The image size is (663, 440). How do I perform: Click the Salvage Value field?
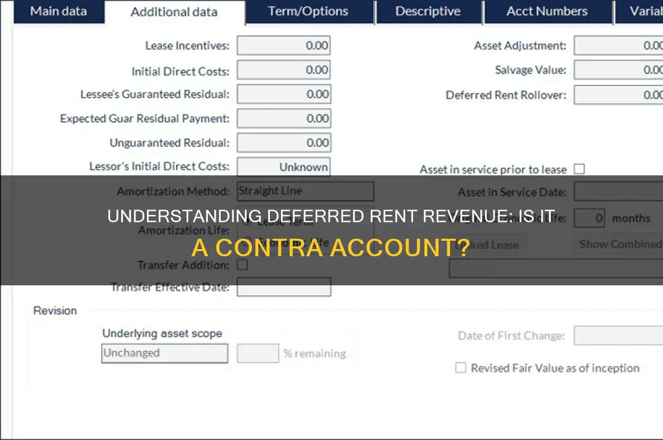pyautogui.click(x=618, y=70)
